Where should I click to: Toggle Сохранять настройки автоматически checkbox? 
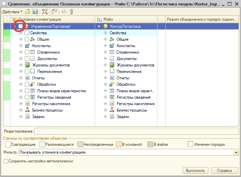tap(6, 161)
